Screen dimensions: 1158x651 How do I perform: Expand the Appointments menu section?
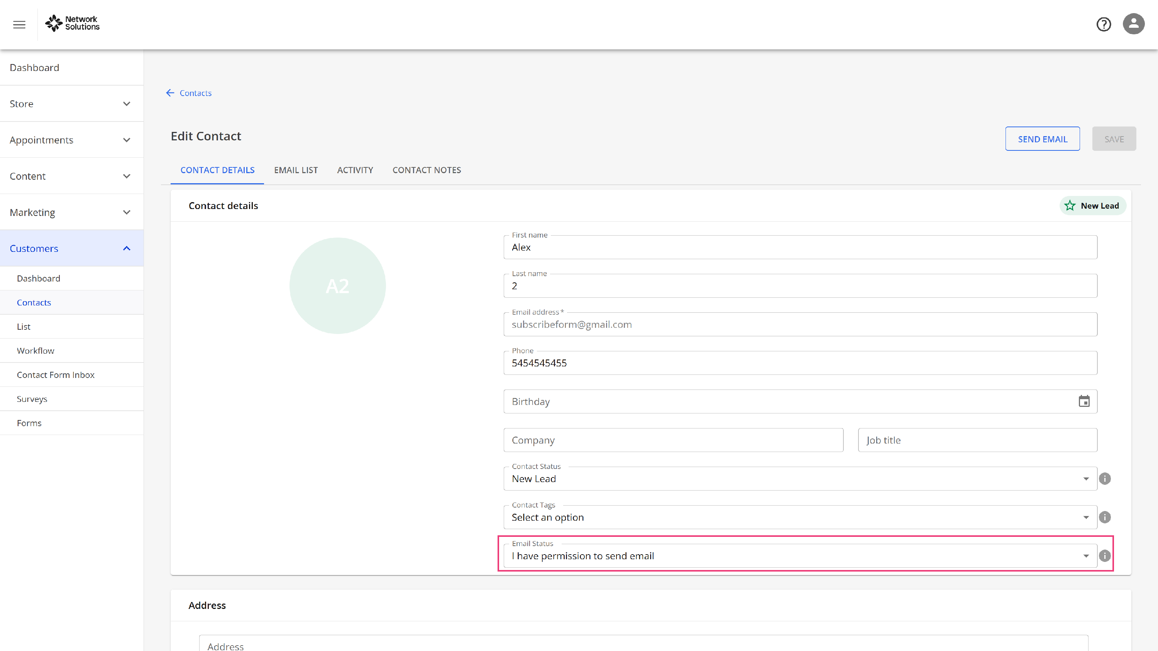tap(72, 140)
